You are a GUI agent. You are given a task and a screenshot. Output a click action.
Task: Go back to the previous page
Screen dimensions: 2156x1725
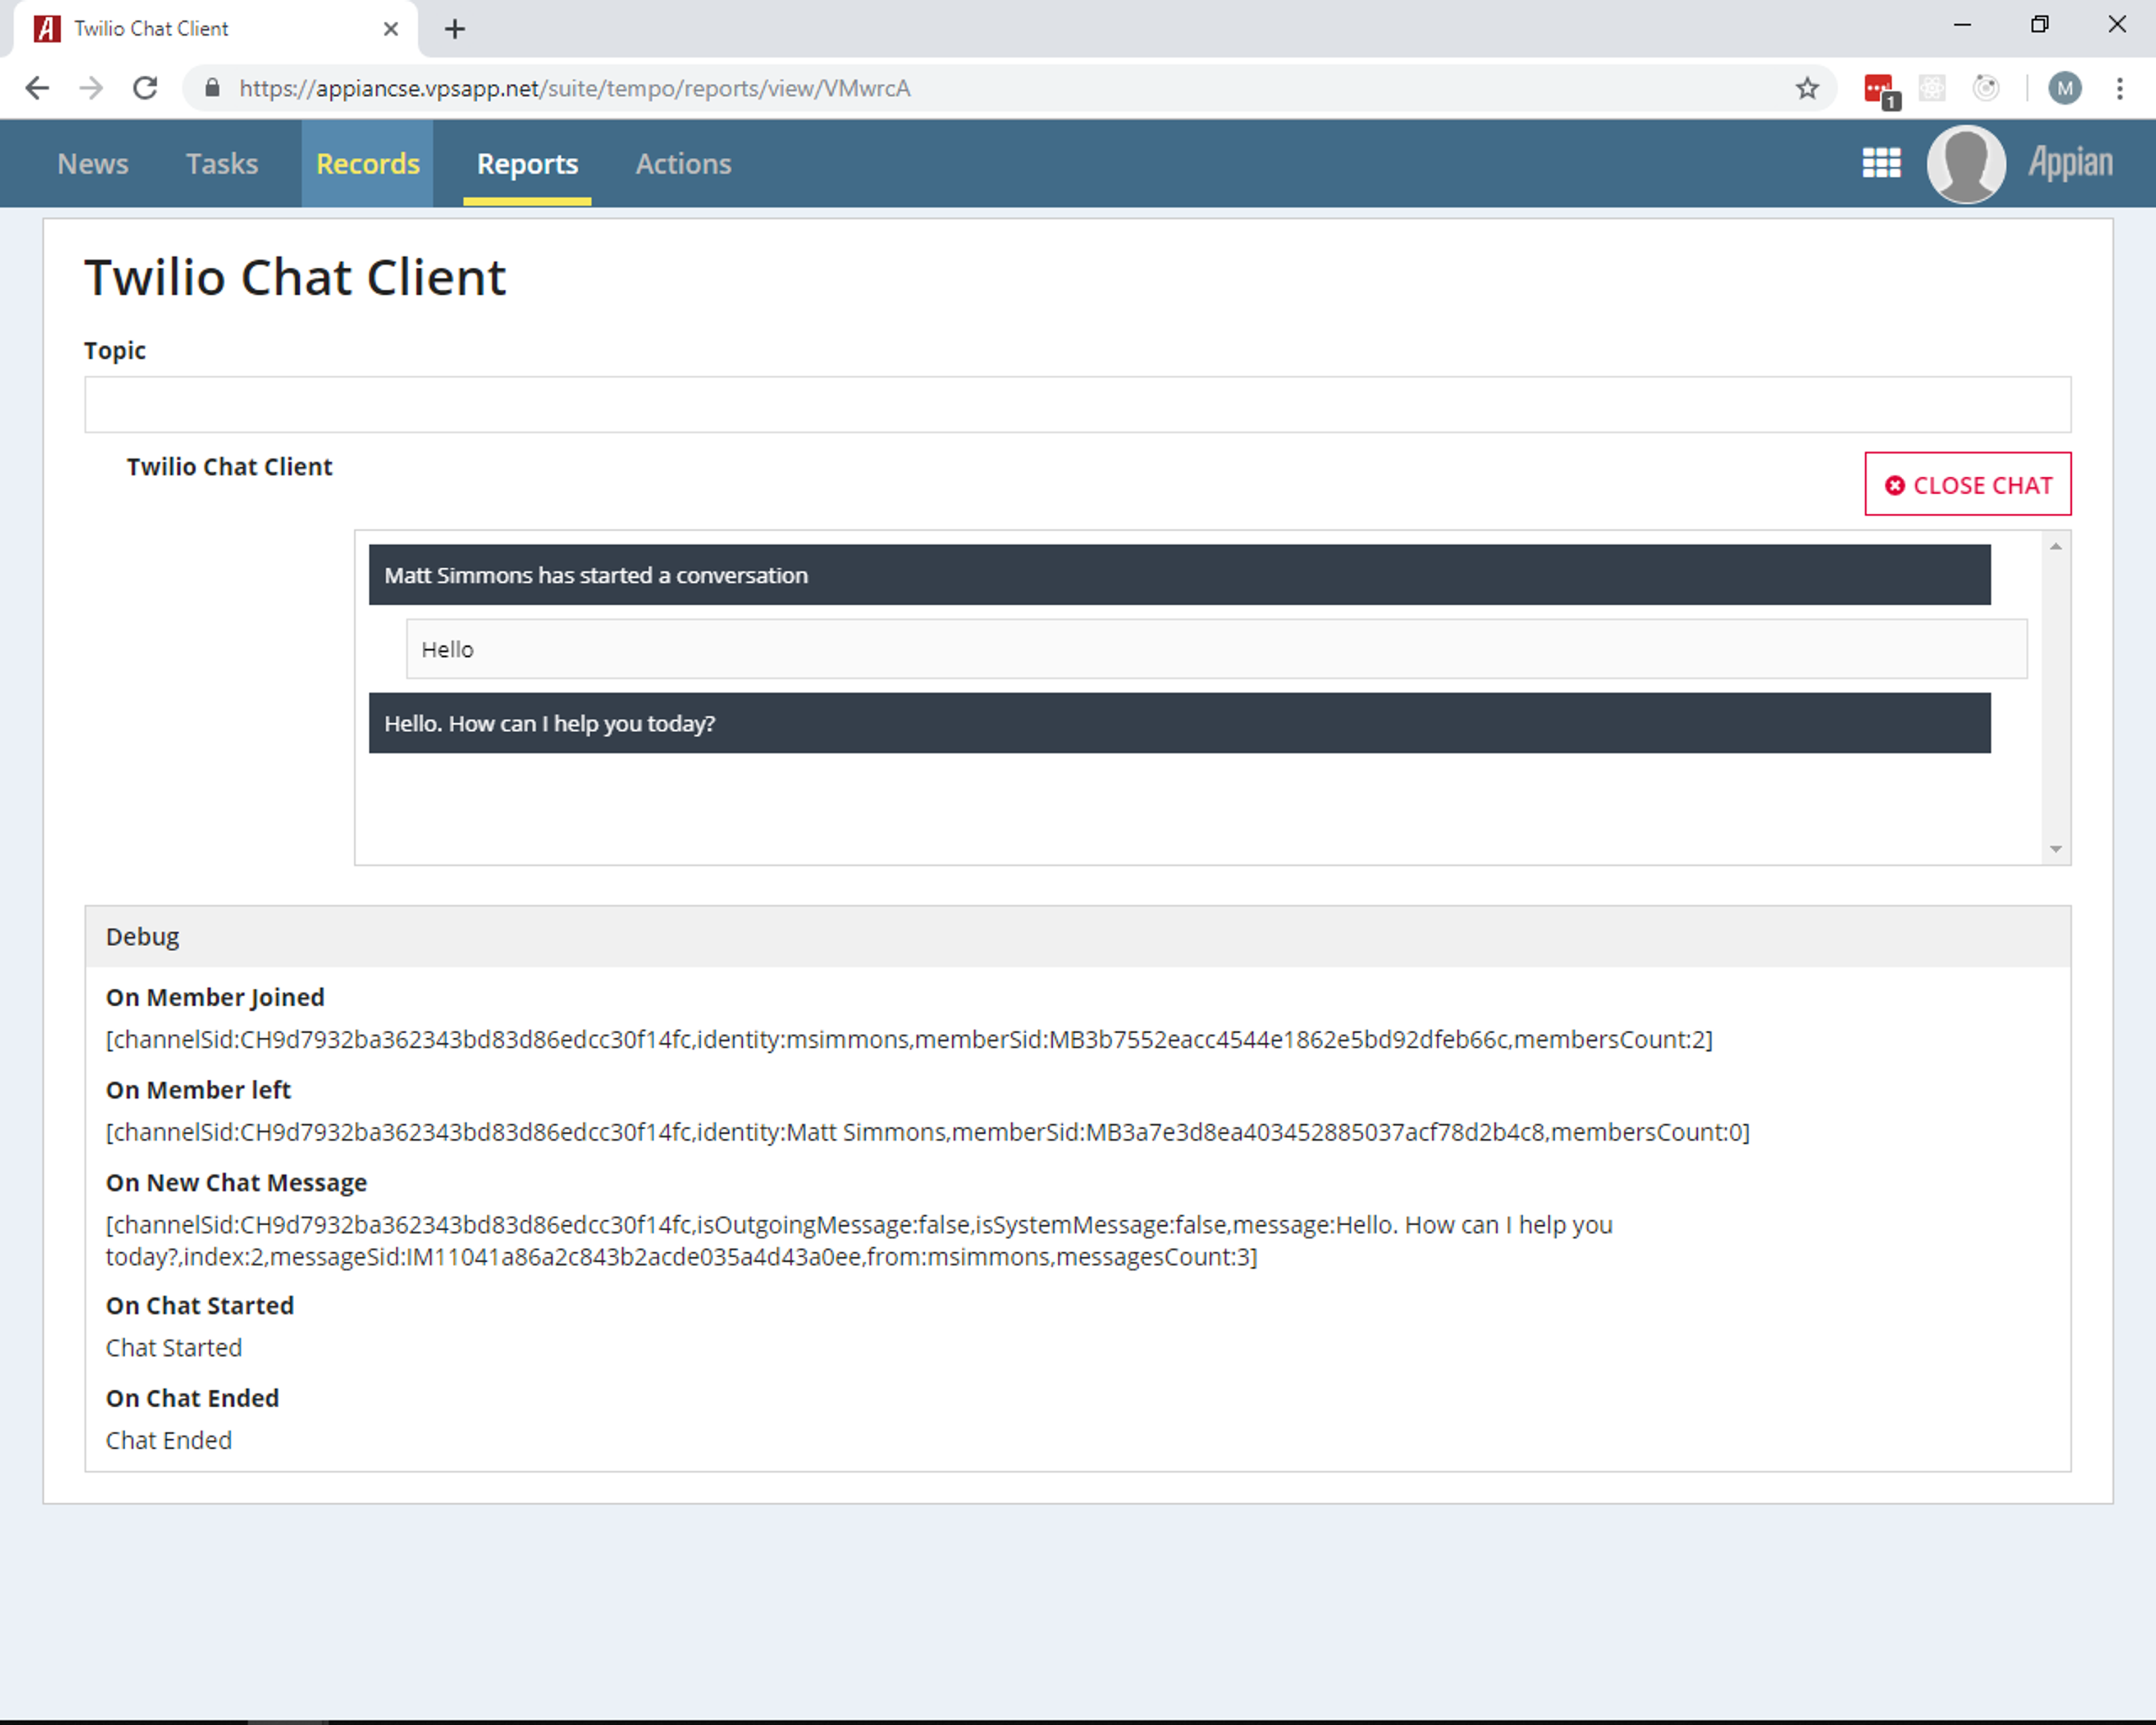pyautogui.click(x=37, y=88)
